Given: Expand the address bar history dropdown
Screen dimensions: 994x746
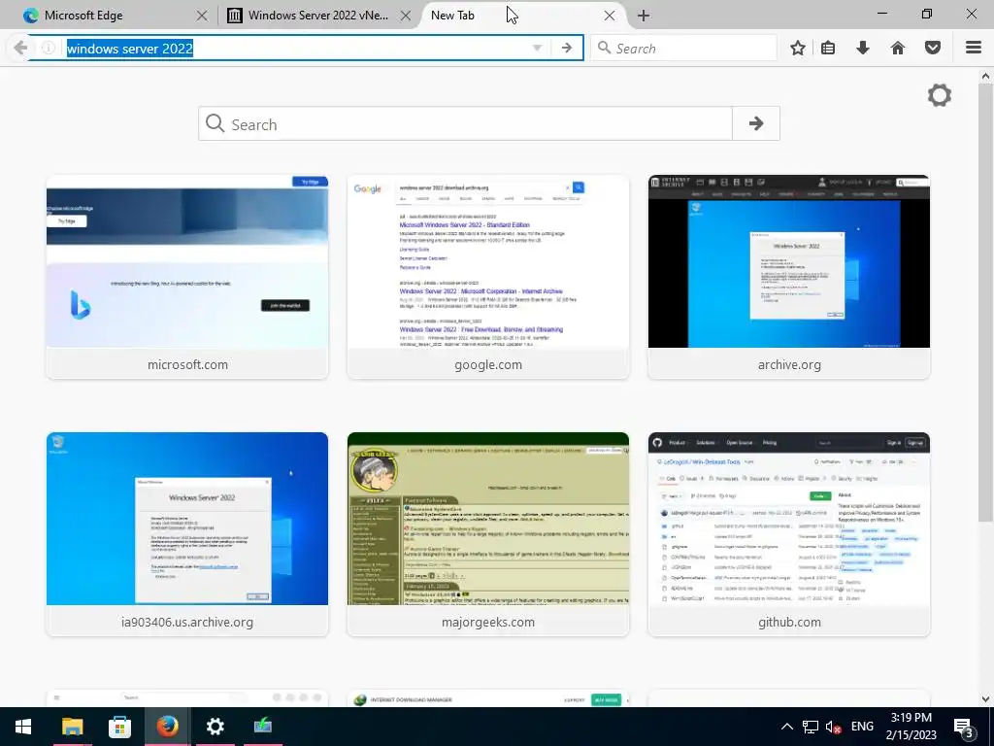Looking at the screenshot, I should (x=537, y=49).
